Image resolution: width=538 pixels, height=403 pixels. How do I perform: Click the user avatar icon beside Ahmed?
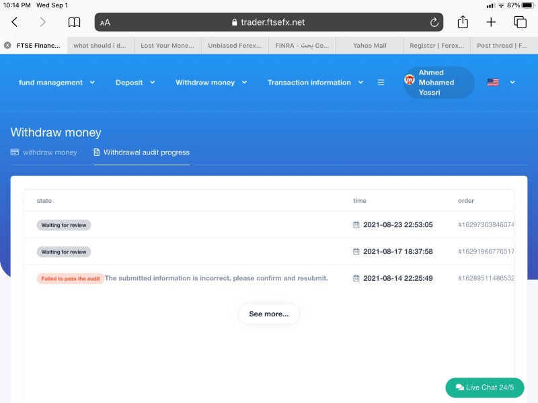(x=410, y=79)
